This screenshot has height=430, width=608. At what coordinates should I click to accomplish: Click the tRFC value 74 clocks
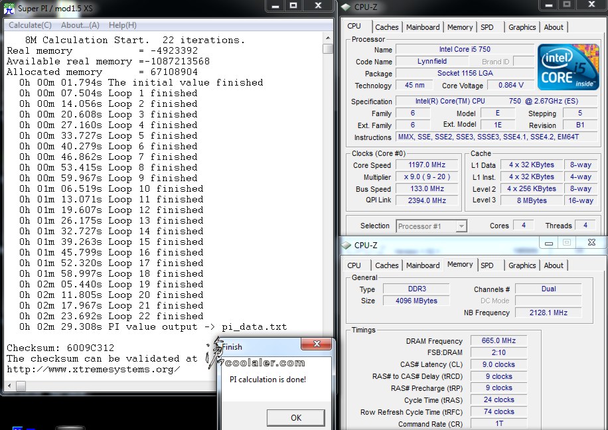(498, 412)
